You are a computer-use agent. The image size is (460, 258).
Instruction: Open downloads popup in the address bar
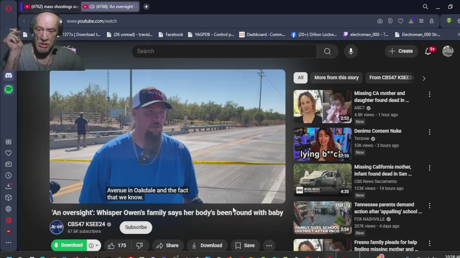411,21
